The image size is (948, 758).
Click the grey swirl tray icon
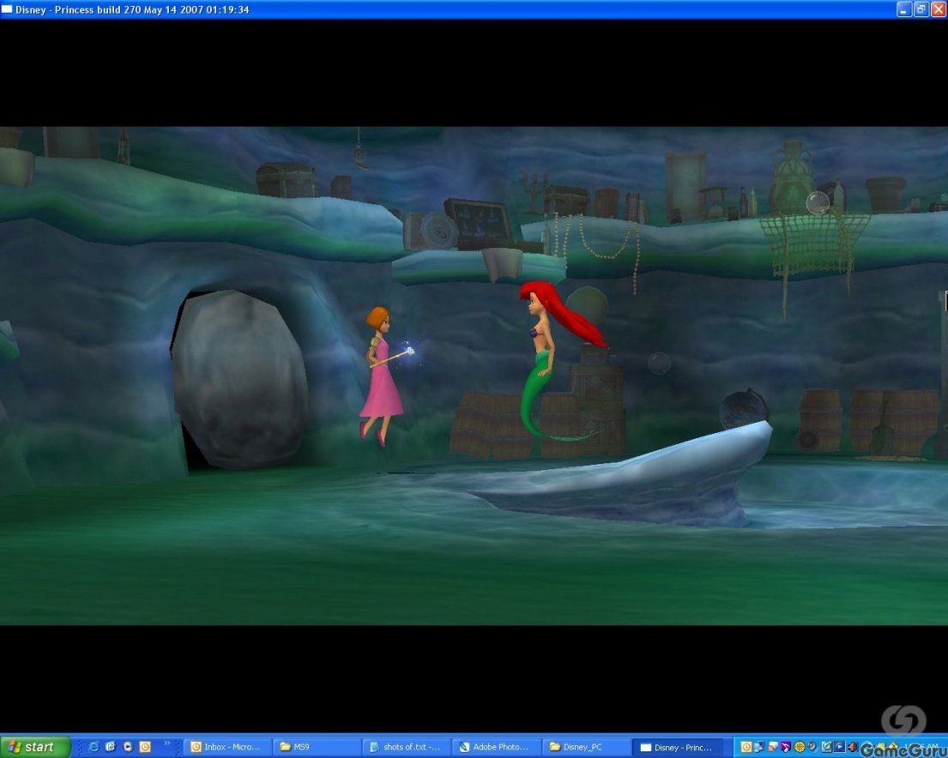pos(812,747)
